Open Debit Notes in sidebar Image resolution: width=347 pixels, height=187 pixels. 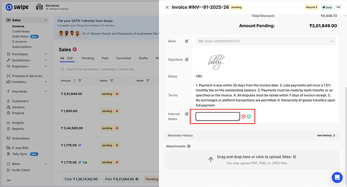pyautogui.click(x=20, y=37)
